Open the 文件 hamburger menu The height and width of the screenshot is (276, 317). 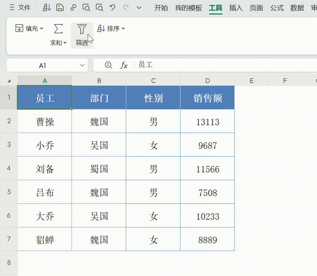[x=20, y=8]
